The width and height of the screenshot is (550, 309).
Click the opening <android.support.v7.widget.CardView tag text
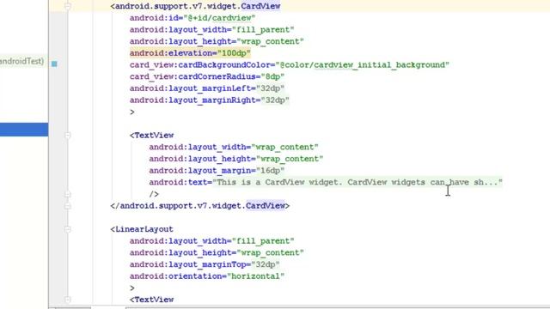click(195, 6)
